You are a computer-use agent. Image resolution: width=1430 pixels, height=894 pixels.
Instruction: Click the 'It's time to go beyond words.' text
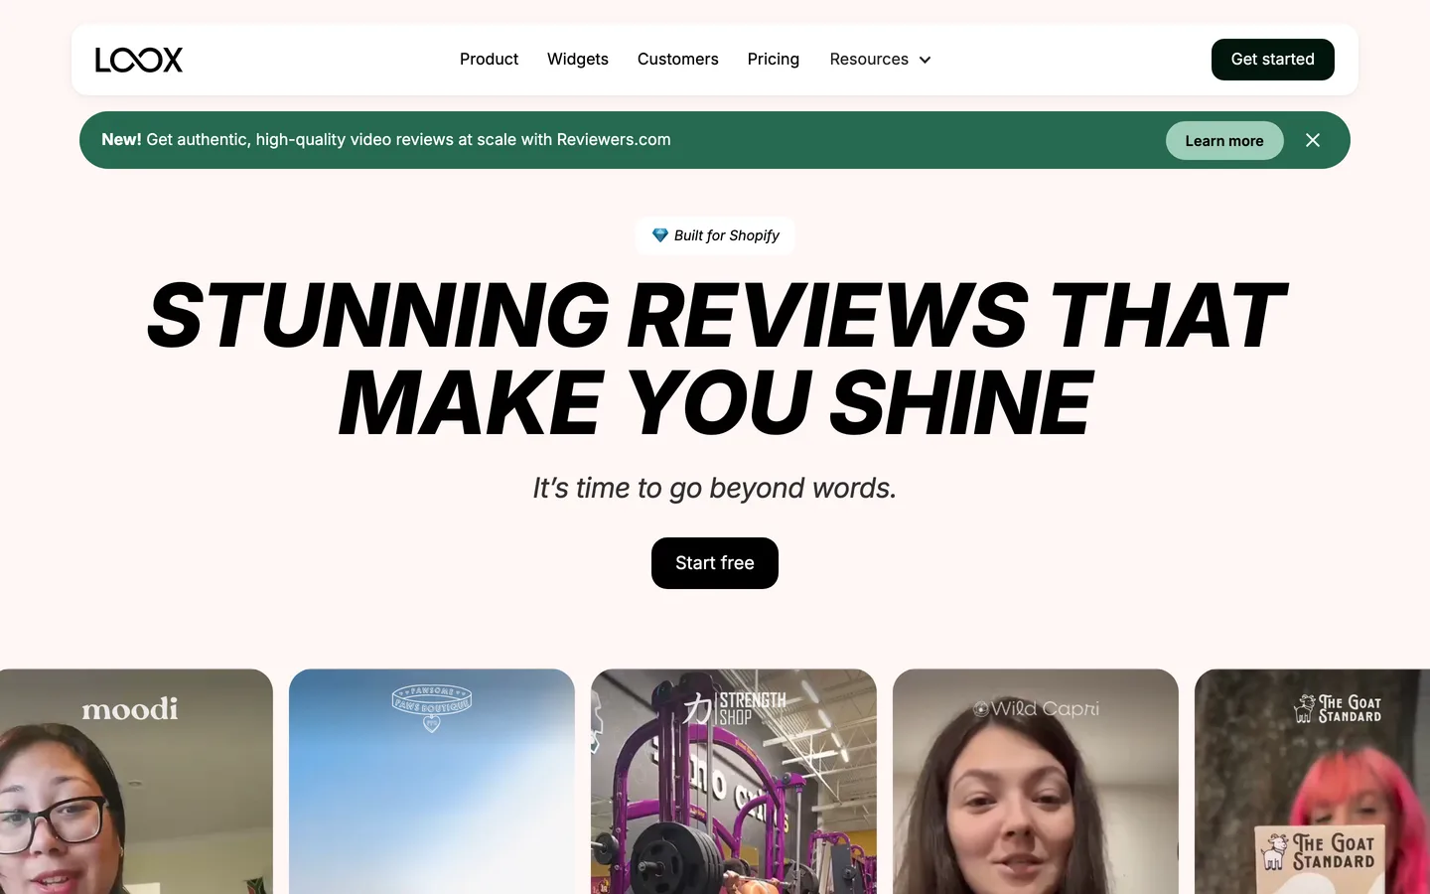pyautogui.click(x=715, y=488)
